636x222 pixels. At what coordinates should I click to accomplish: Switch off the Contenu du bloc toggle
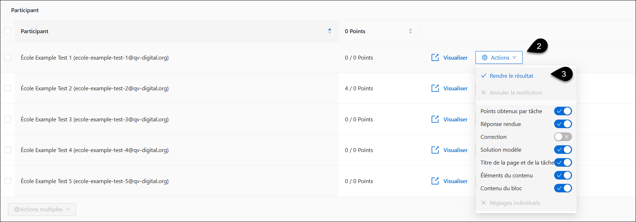click(563, 188)
